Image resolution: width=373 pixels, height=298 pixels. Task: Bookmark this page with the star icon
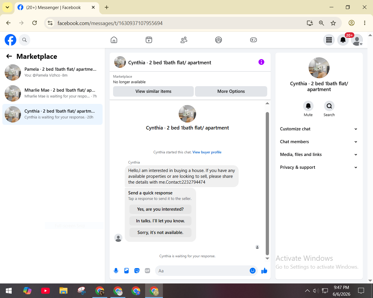[333, 23]
